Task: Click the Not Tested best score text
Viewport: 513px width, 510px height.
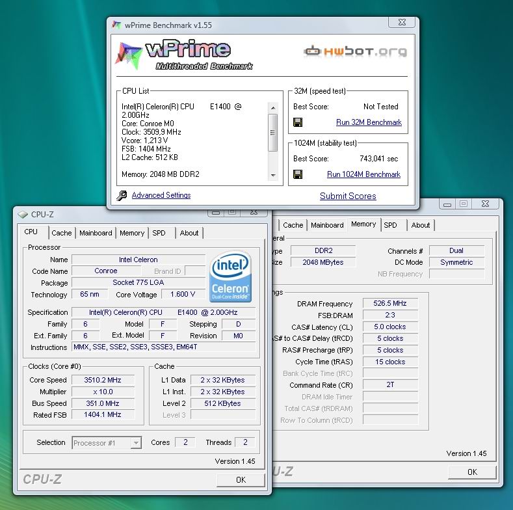Action: coord(381,107)
